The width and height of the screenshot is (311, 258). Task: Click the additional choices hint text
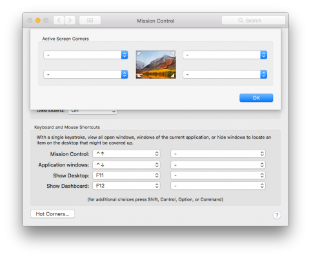(x=155, y=199)
